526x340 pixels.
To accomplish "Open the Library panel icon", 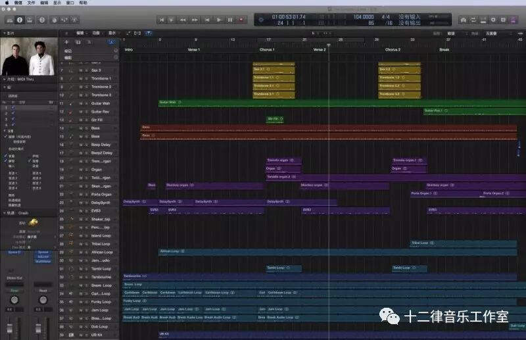I will [10, 20].
